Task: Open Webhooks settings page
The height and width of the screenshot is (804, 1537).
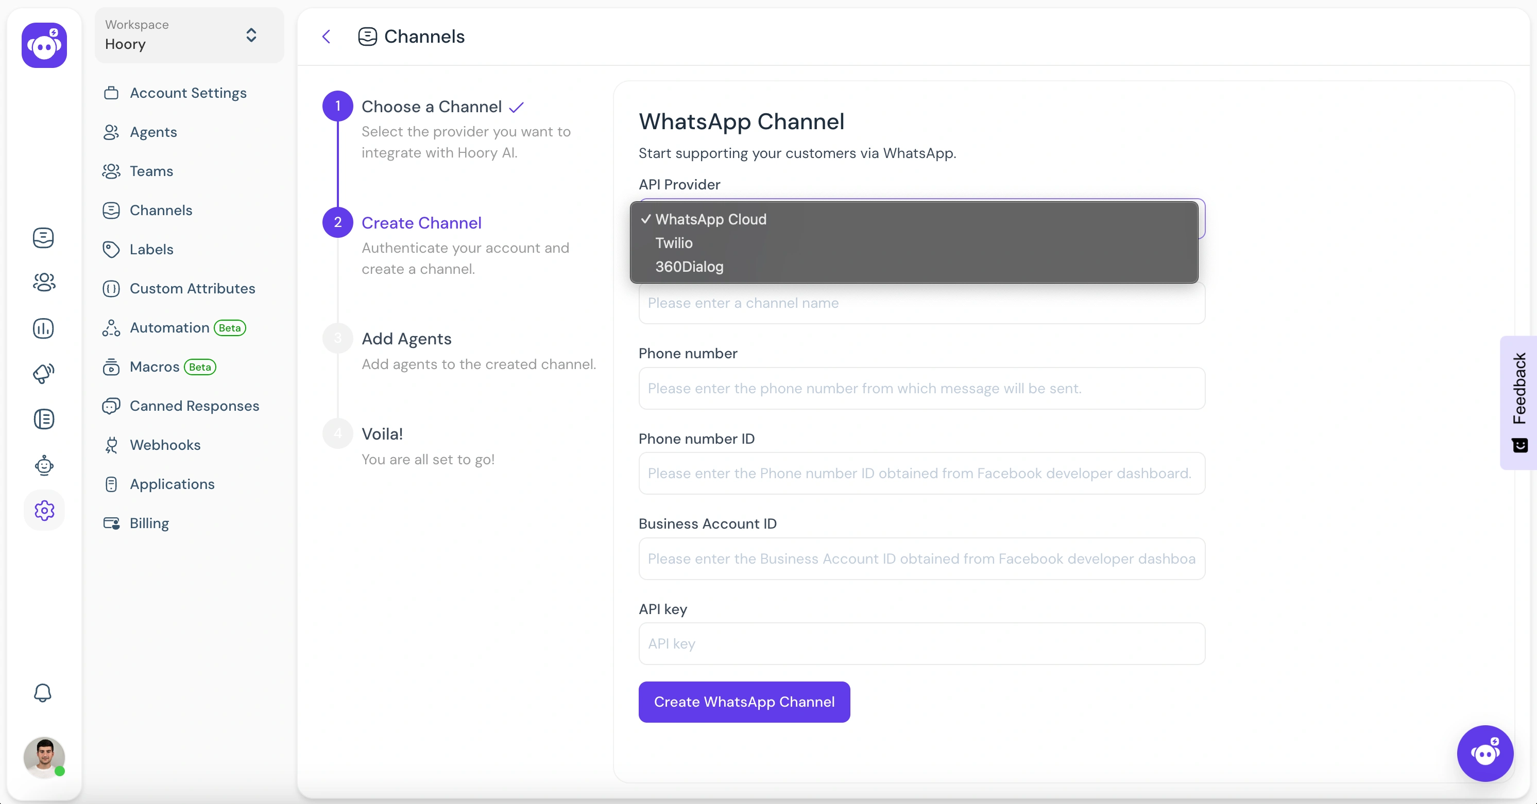Action: (165, 446)
